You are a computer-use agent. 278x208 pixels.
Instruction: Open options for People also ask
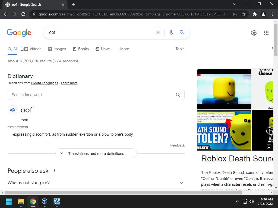click(55, 171)
